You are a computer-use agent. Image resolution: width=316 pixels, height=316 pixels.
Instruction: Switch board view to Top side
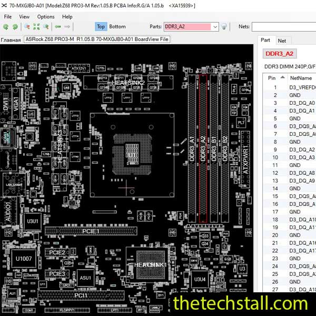click(x=101, y=26)
